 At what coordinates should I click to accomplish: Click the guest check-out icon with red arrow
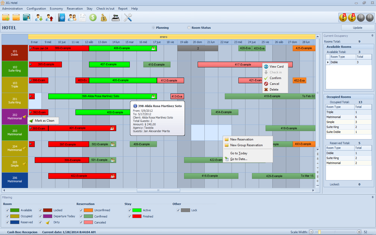tap(49, 18)
